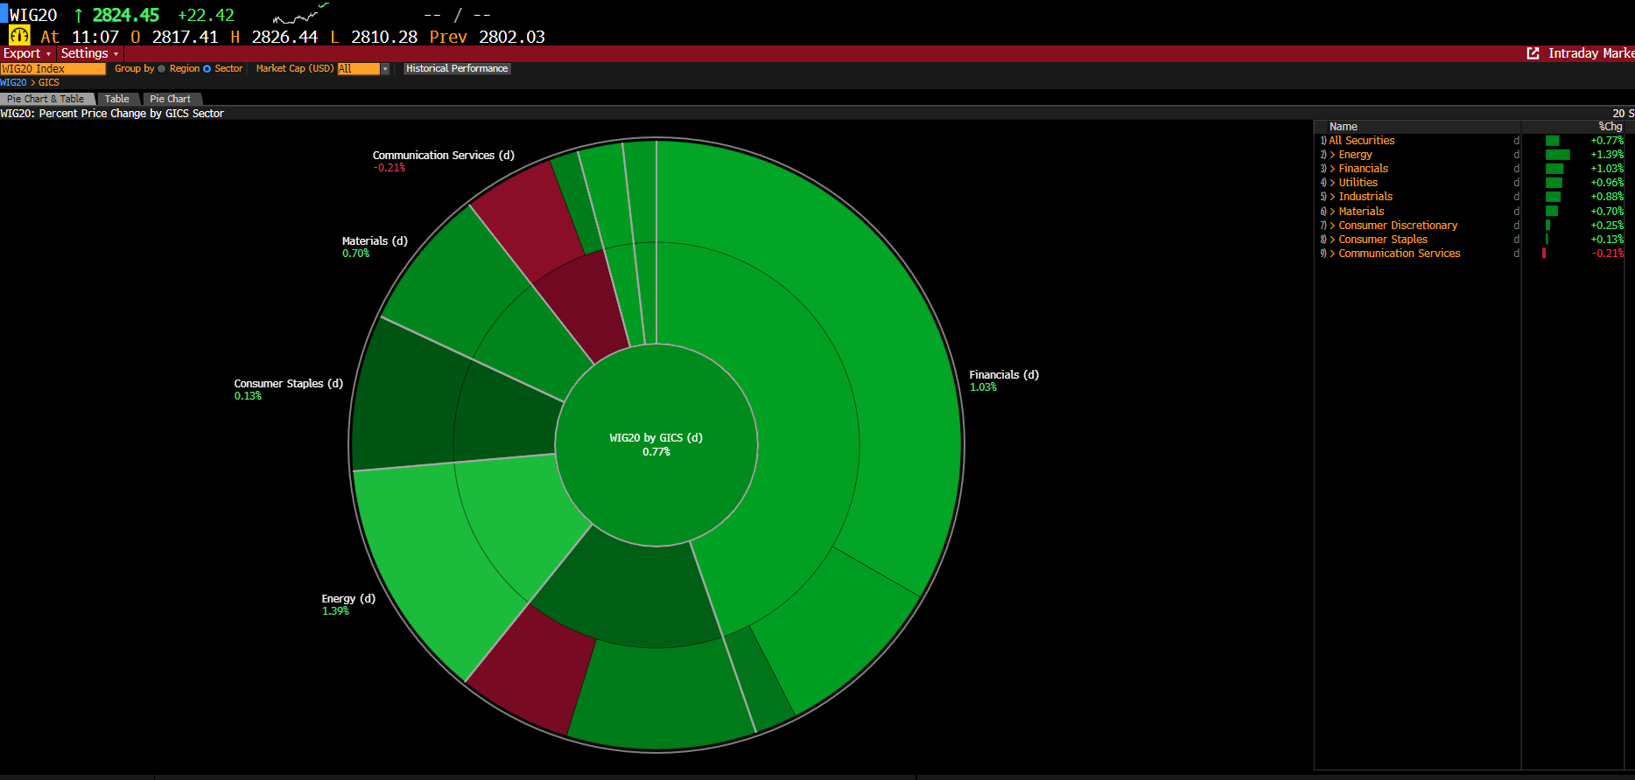Screen dimensions: 1635x780
Task: Select the Region group-by radio button
Action: pos(161,68)
